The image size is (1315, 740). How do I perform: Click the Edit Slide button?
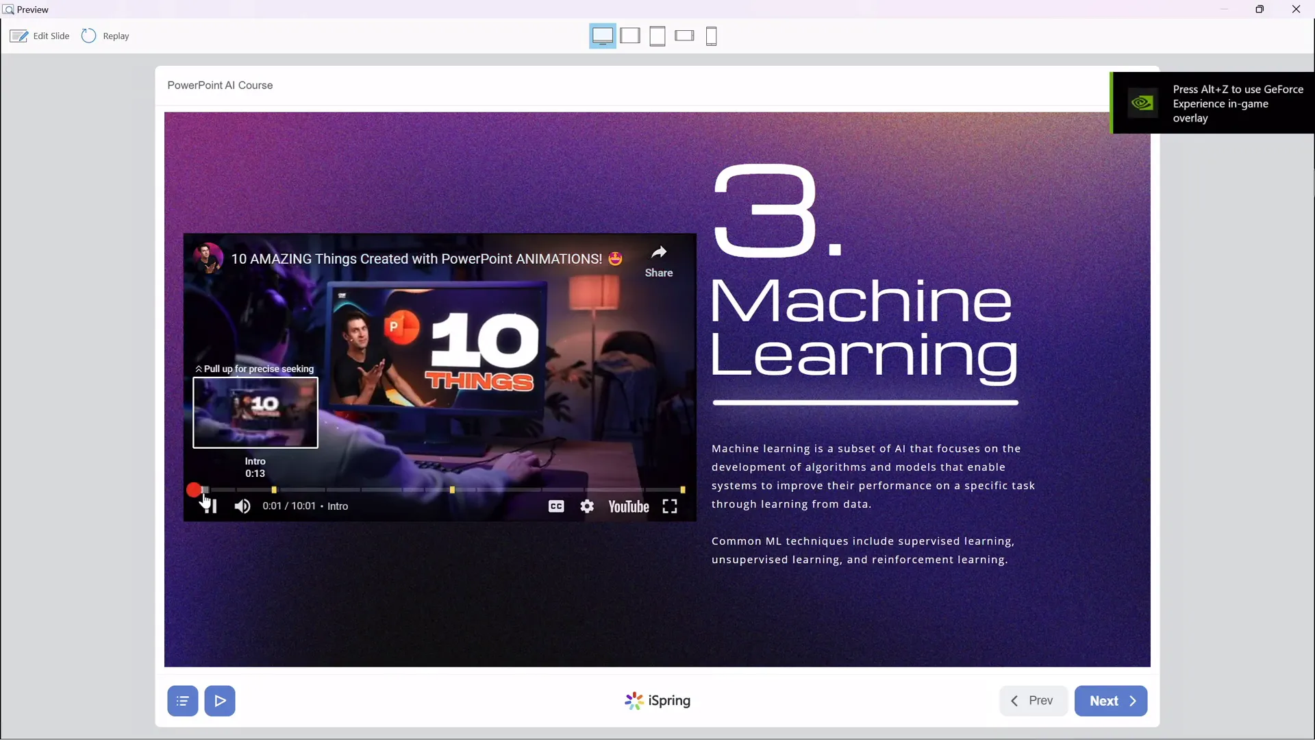[x=40, y=36]
